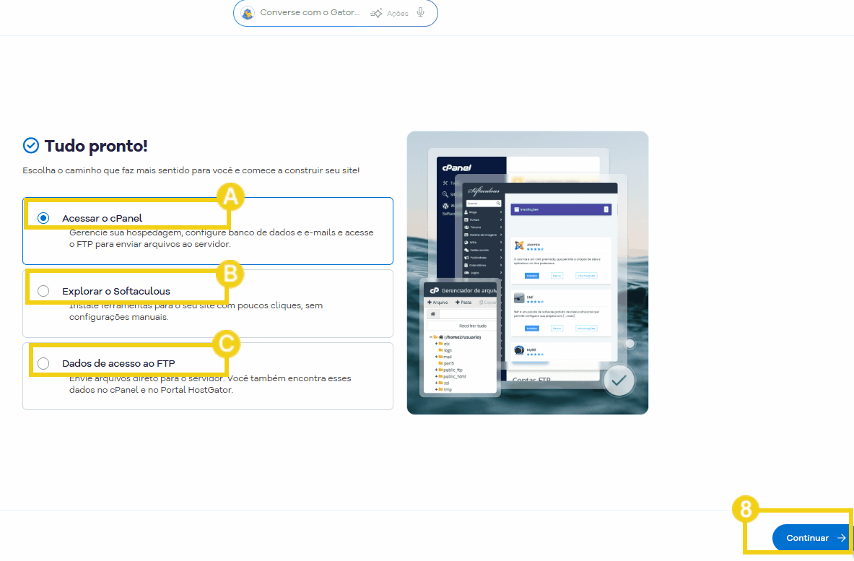
Task: Click the check icon beside Tudo pronto!
Action: tap(31, 146)
